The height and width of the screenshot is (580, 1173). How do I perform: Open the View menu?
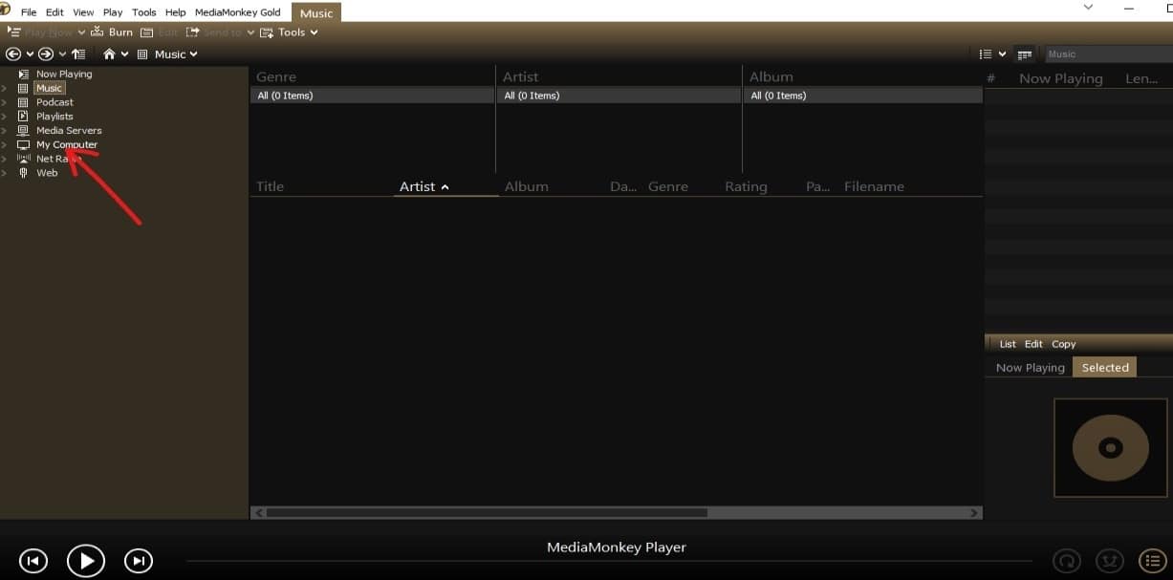pos(83,12)
